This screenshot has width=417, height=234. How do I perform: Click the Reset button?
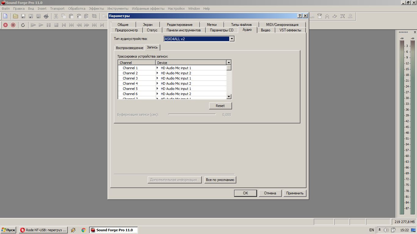[x=220, y=106]
